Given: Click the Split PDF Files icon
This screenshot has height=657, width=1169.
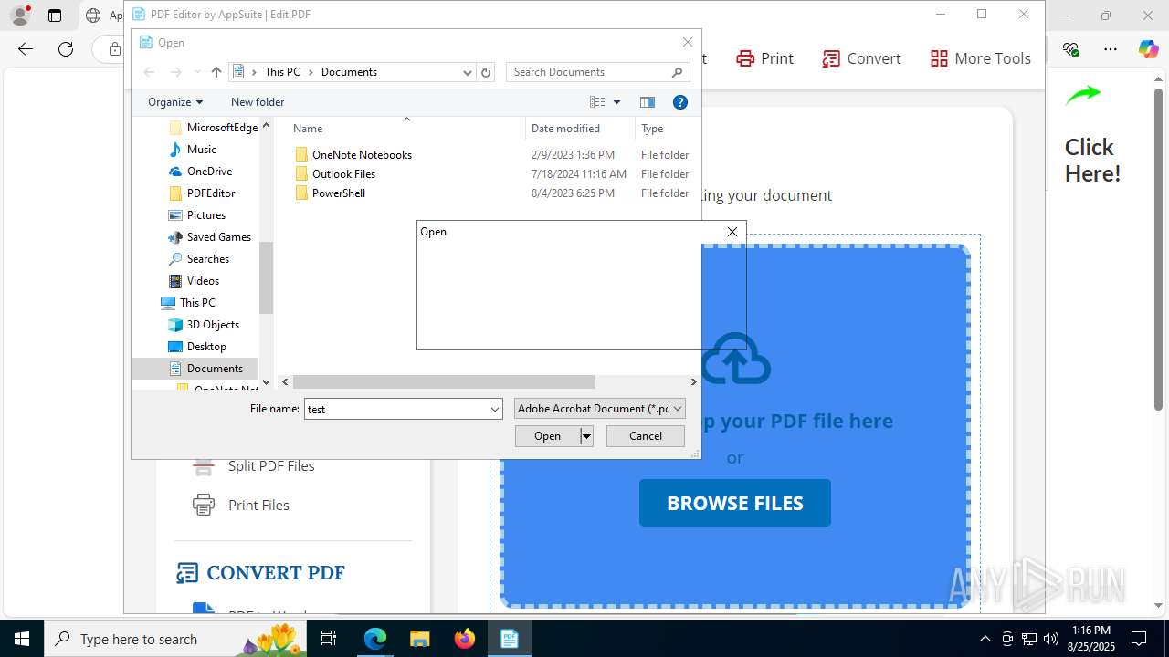Looking at the screenshot, I should (x=203, y=466).
